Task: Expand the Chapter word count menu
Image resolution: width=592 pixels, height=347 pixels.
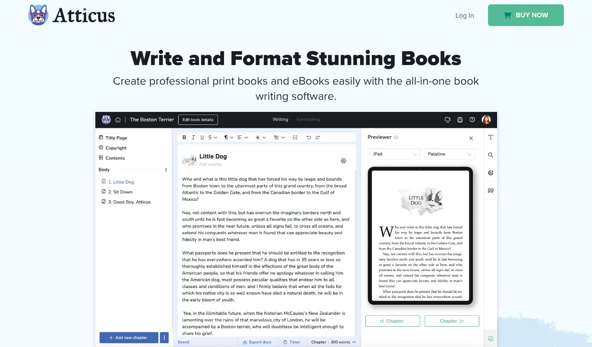Action: [x=333, y=342]
